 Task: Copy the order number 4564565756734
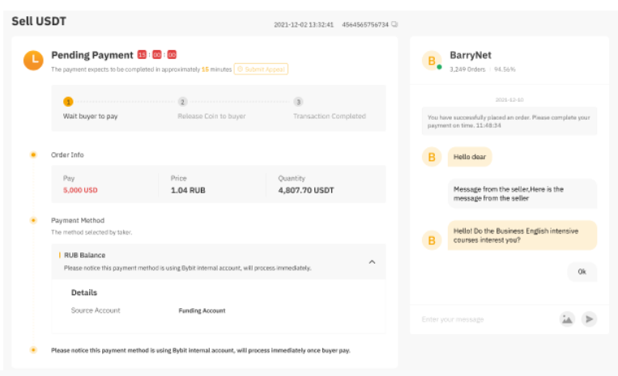point(394,24)
